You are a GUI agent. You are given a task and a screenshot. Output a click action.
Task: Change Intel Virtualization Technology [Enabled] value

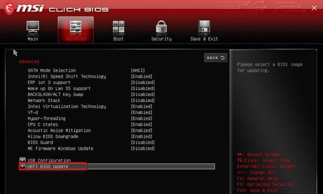(x=142, y=107)
